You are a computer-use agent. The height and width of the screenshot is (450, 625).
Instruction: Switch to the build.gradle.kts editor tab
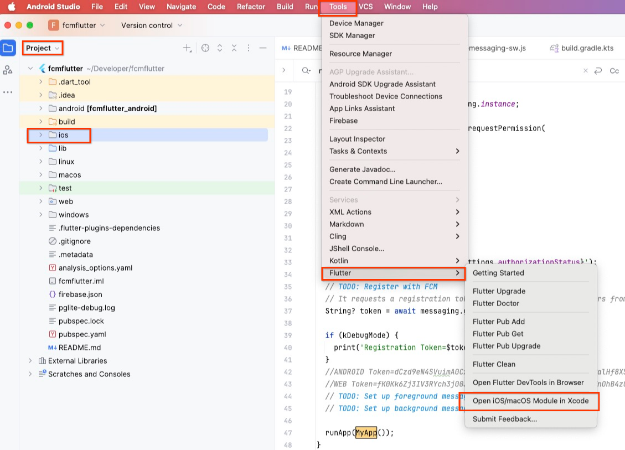tap(587, 48)
